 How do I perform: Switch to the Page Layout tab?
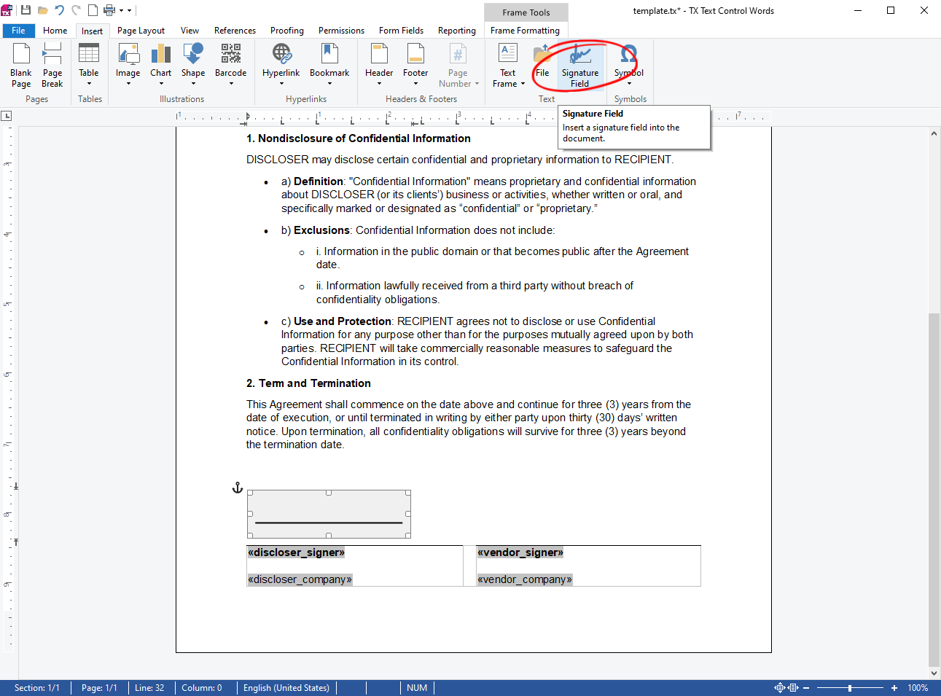click(141, 31)
